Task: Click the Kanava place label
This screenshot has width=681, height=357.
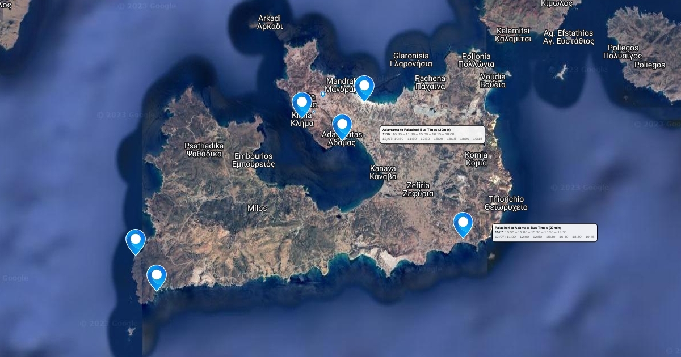Action: (x=383, y=172)
